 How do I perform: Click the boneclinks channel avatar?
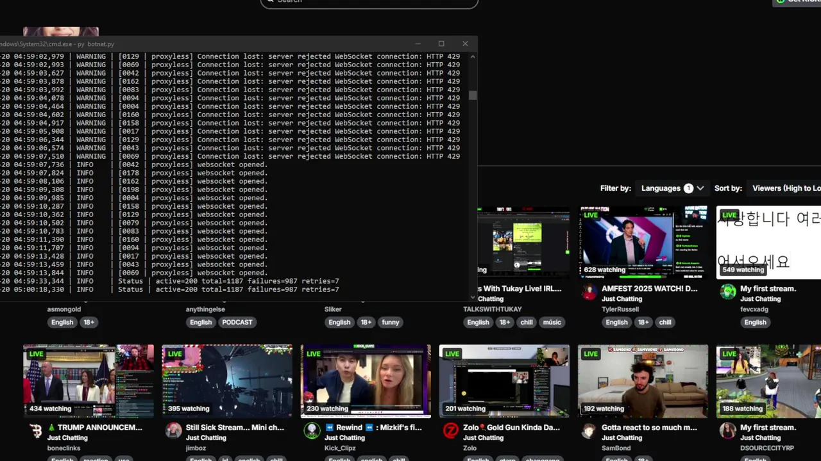click(x=35, y=430)
